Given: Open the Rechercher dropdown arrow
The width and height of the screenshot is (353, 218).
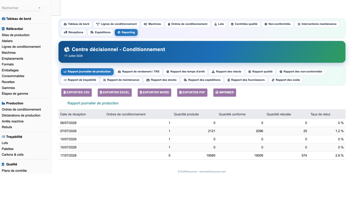Looking at the screenshot, I should tap(39, 8).
